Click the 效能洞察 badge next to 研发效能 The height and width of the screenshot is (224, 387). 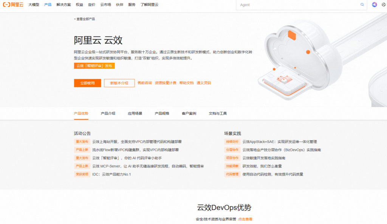point(232,166)
